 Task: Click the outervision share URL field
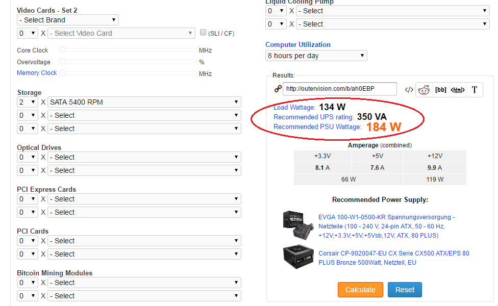click(x=339, y=88)
